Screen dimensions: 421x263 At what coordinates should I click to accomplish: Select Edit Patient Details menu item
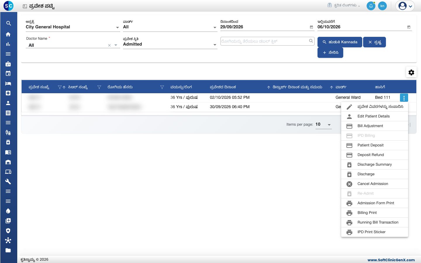[x=375, y=116]
